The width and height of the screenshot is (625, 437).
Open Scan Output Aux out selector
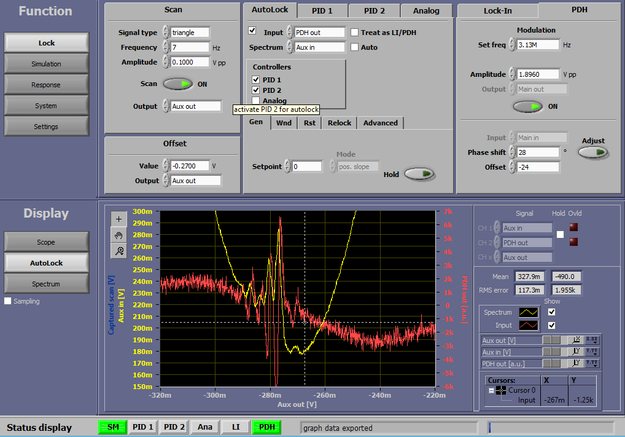tap(196, 106)
